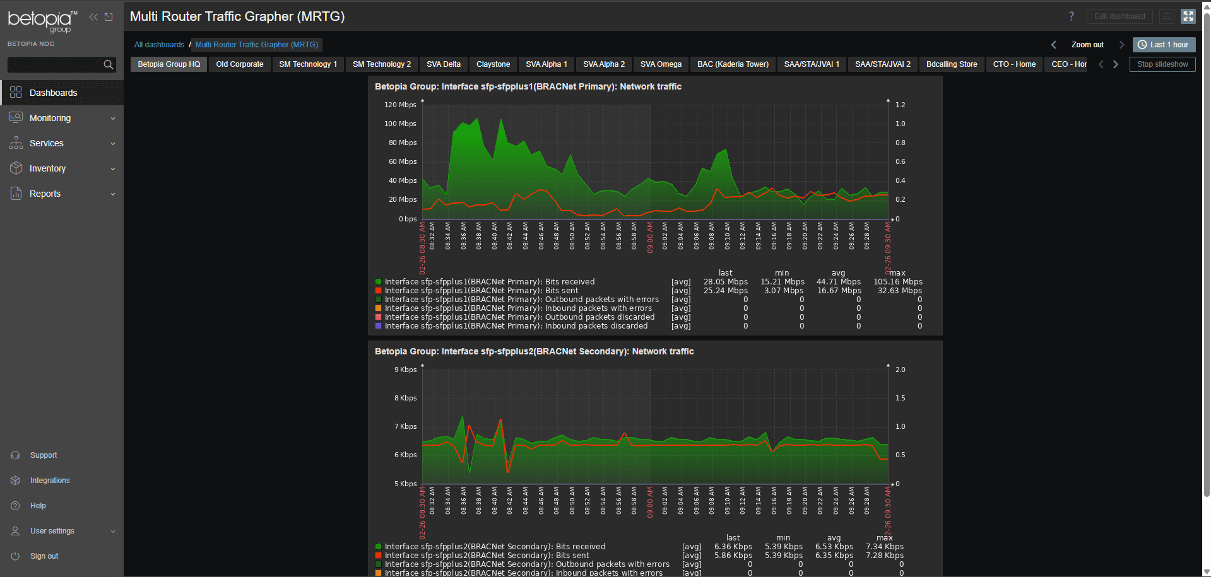The height and width of the screenshot is (577, 1211).
Task: Click the All dashboards breadcrumb link
Action: pyautogui.click(x=159, y=45)
